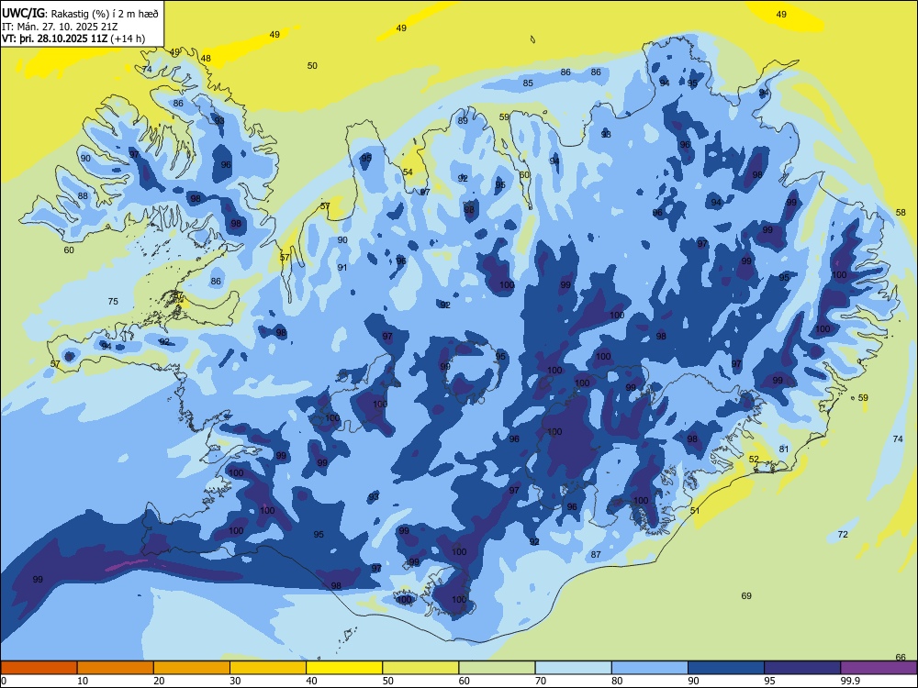Click the map value '48' near the Westfjords
The width and height of the screenshot is (918, 688).
point(206,59)
